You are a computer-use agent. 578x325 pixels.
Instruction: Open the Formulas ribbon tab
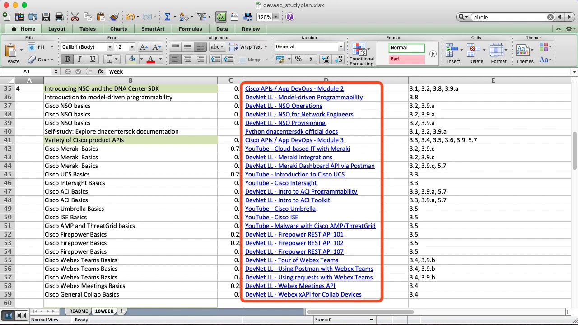coord(190,29)
